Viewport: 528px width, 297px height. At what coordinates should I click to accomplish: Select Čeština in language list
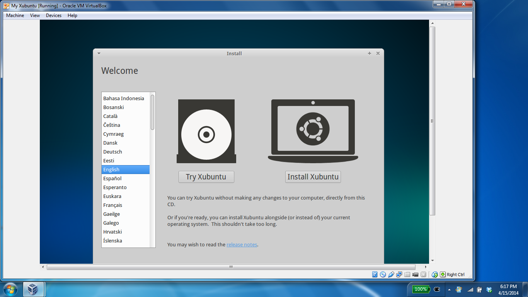(126, 125)
